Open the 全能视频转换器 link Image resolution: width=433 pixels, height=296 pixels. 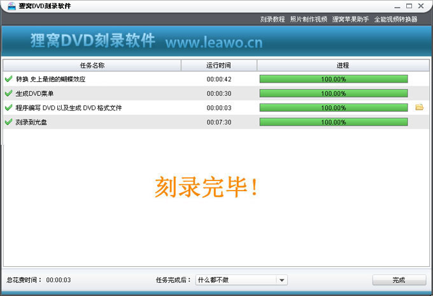coord(395,19)
